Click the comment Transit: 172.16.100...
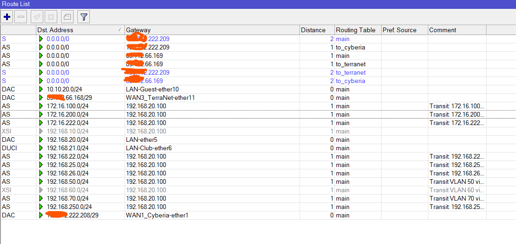This screenshot has width=516, height=244. (457, 106)
